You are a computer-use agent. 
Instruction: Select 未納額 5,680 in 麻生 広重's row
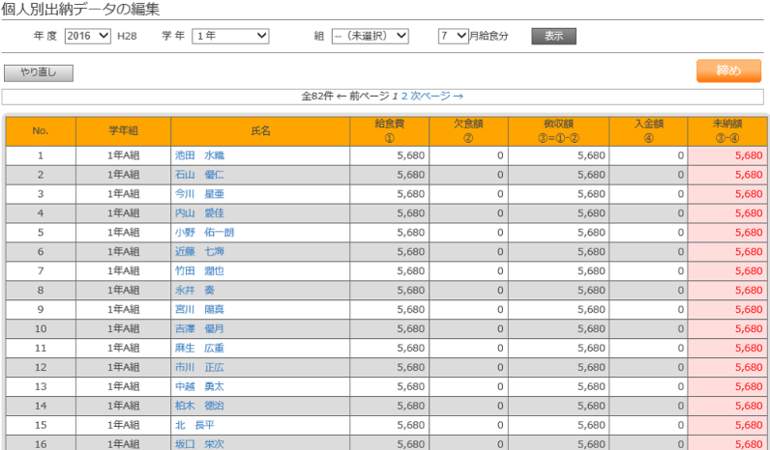[x=727, y=348]
